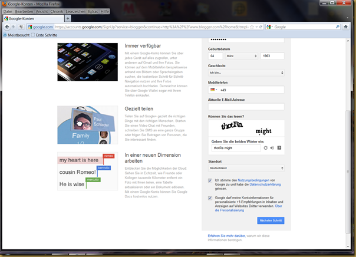Screen dimensions: 356x257
Task: Open the Erste Schritte bookmark
Action: pos(44,35)
